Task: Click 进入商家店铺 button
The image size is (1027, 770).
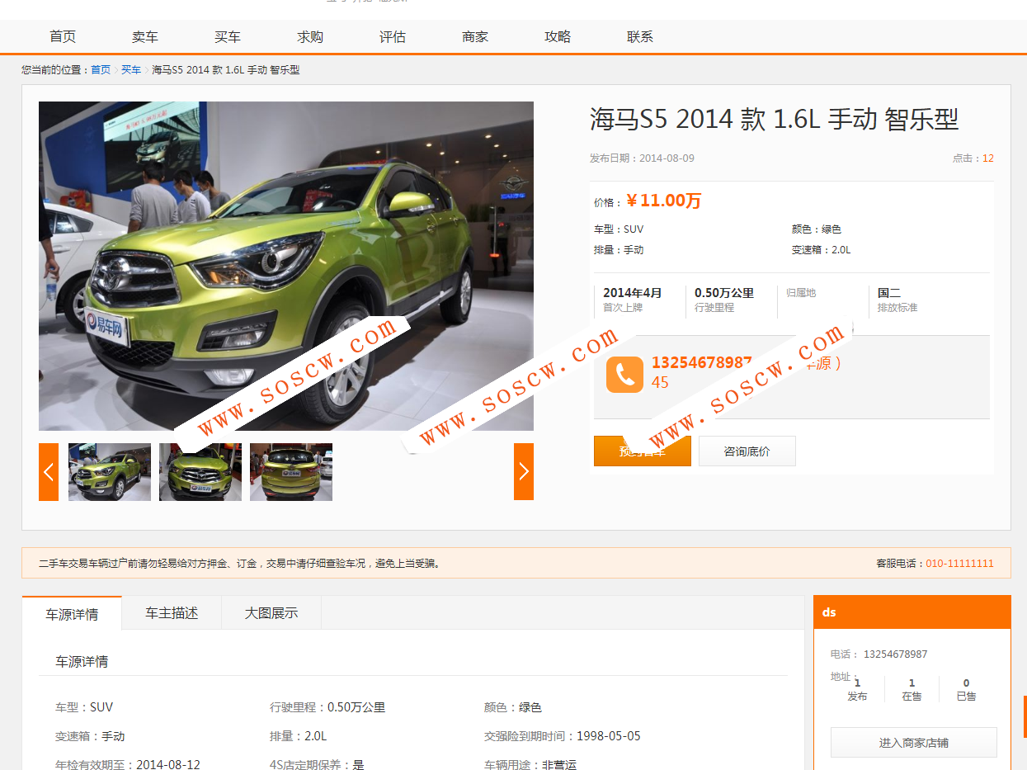Action: (914, 743)
